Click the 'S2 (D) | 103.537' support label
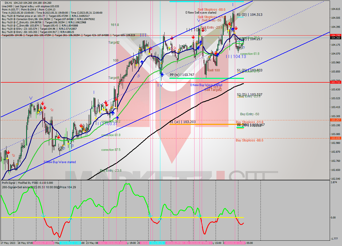 tap(250, 95)
